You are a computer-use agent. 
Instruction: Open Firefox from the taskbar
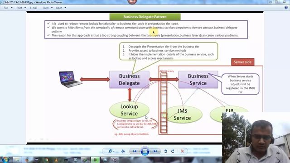point(27,160)
